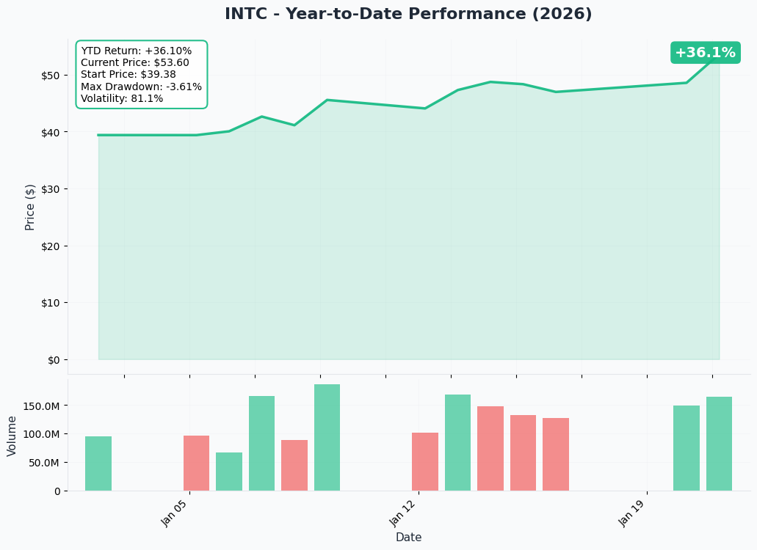Click the 'Volume' axis title

(x=12, y=436)
